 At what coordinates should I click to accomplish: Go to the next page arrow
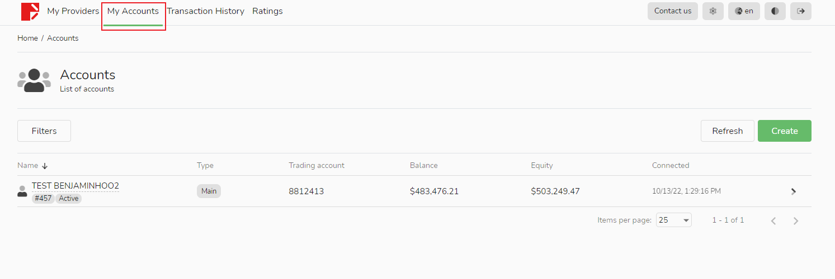(x=796, y=221)
